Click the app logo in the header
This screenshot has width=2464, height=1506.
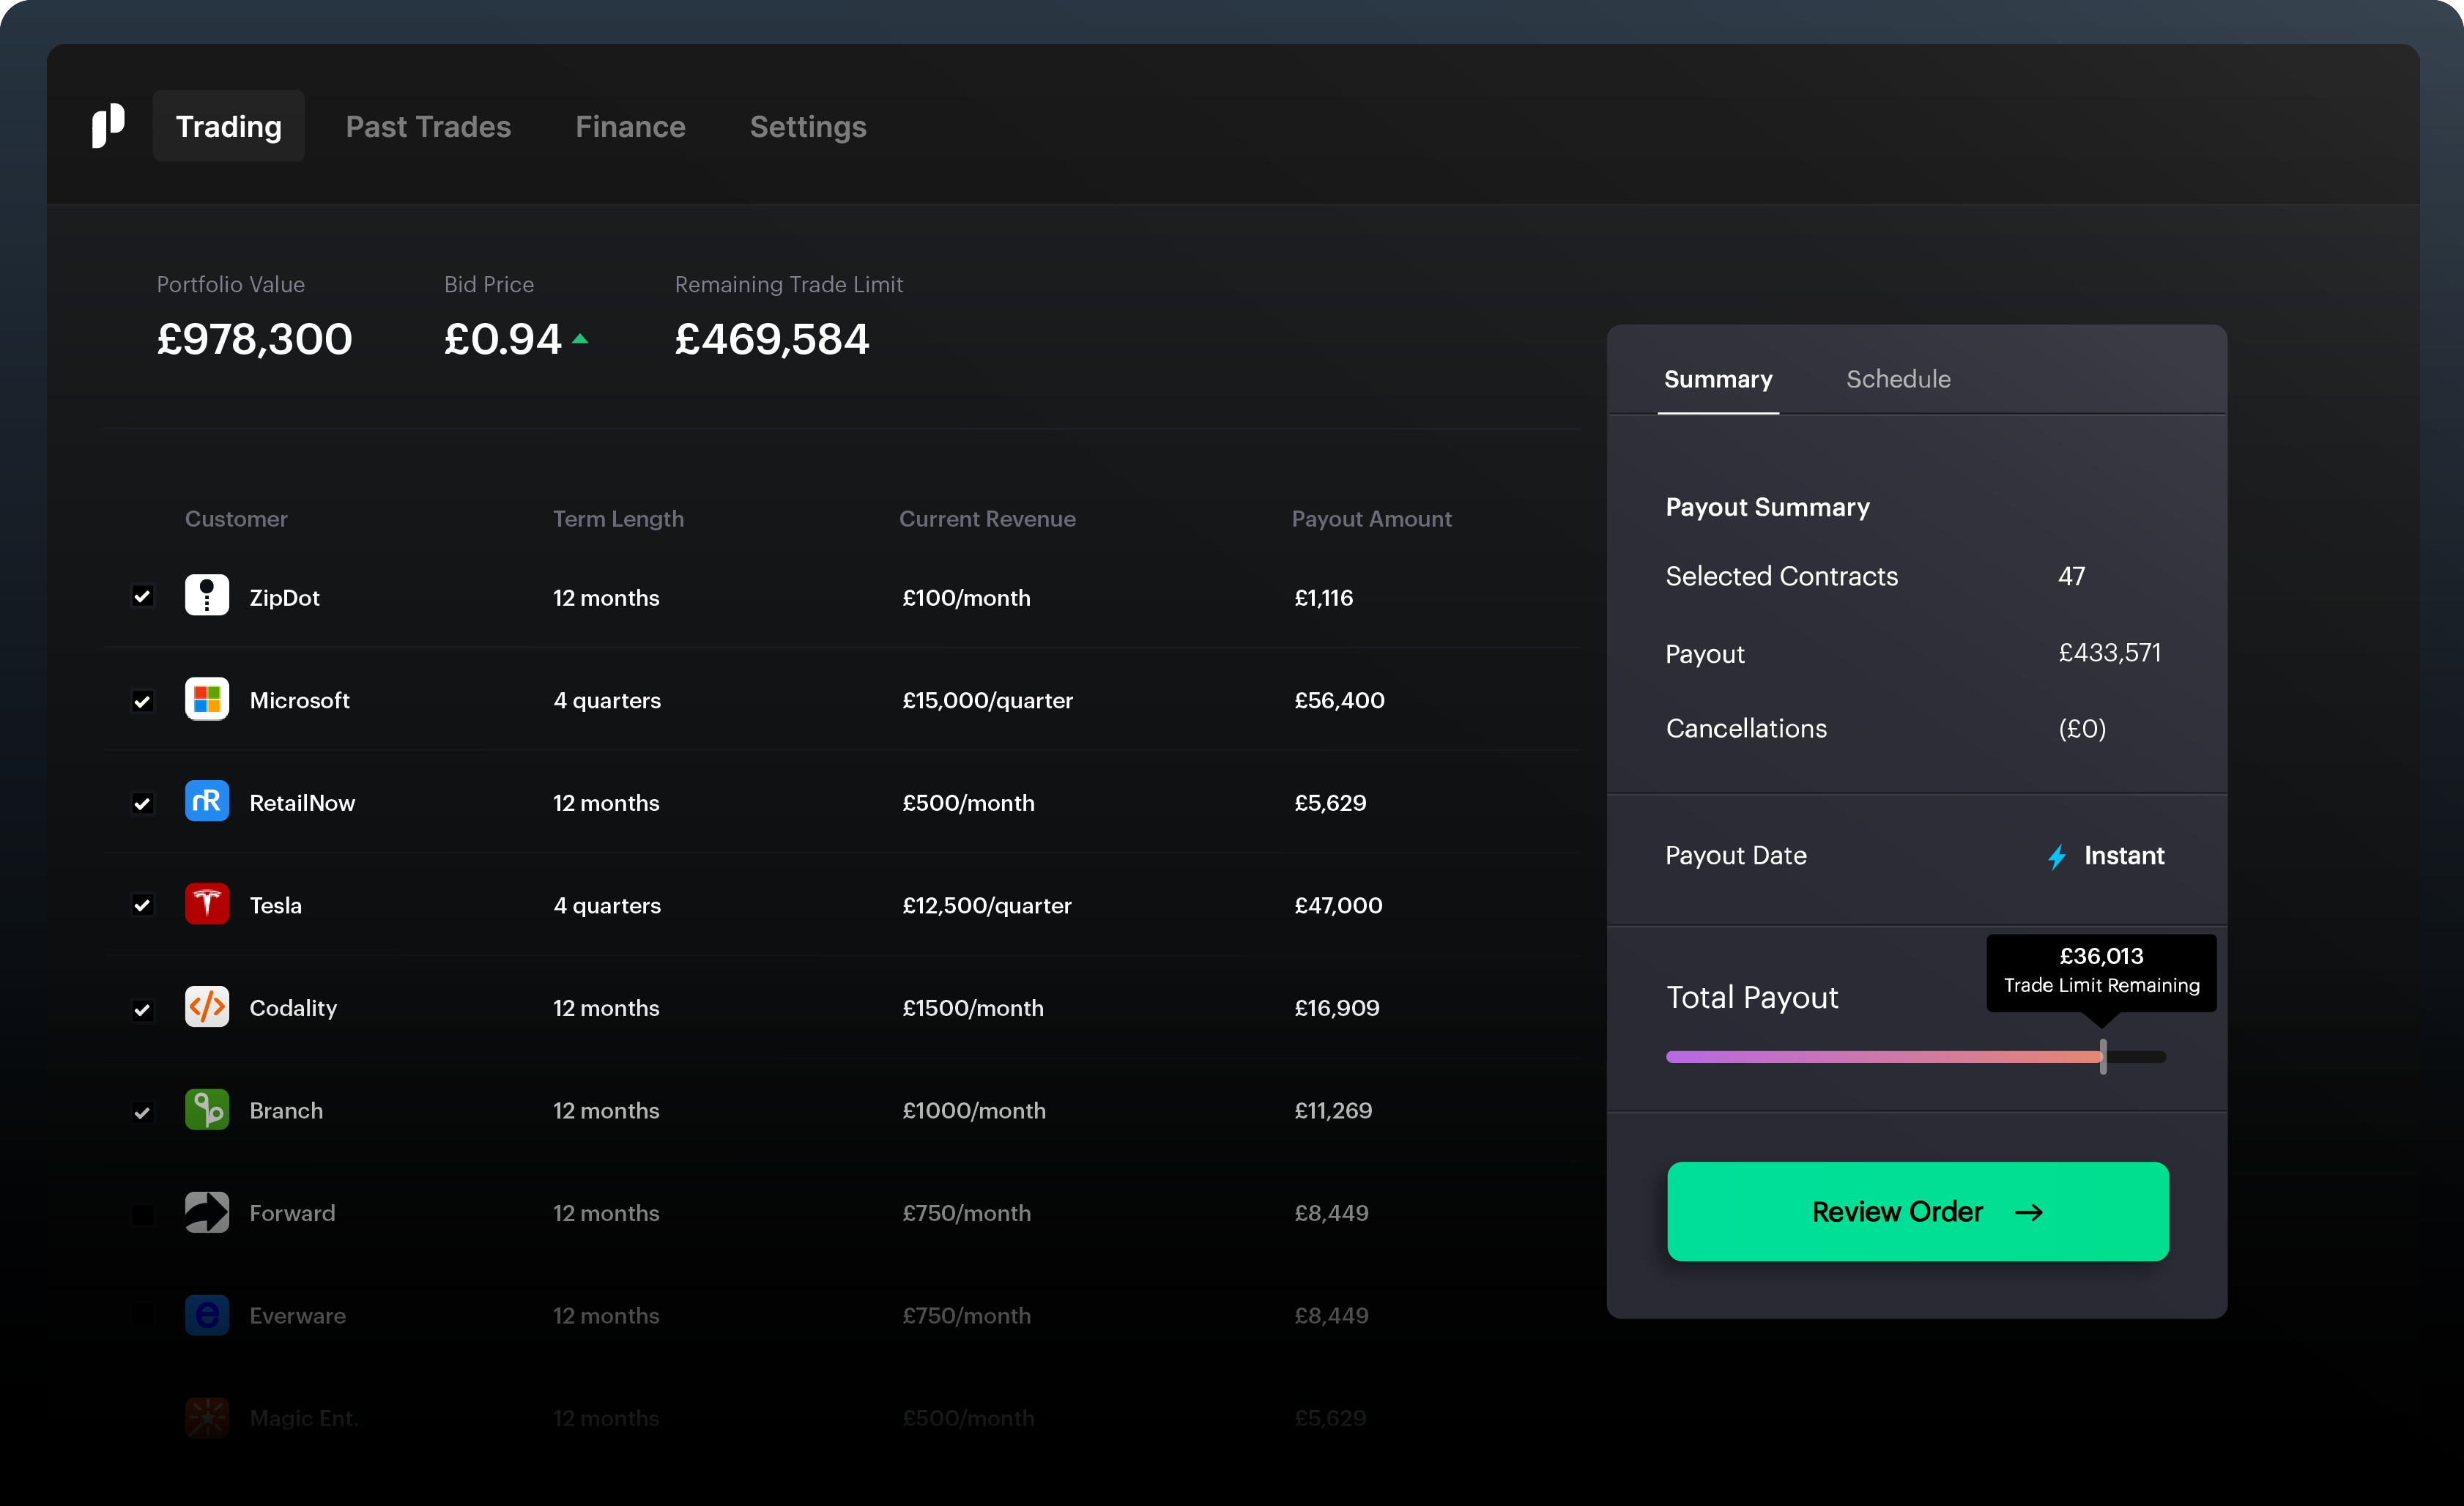click(x=108, y=126)
